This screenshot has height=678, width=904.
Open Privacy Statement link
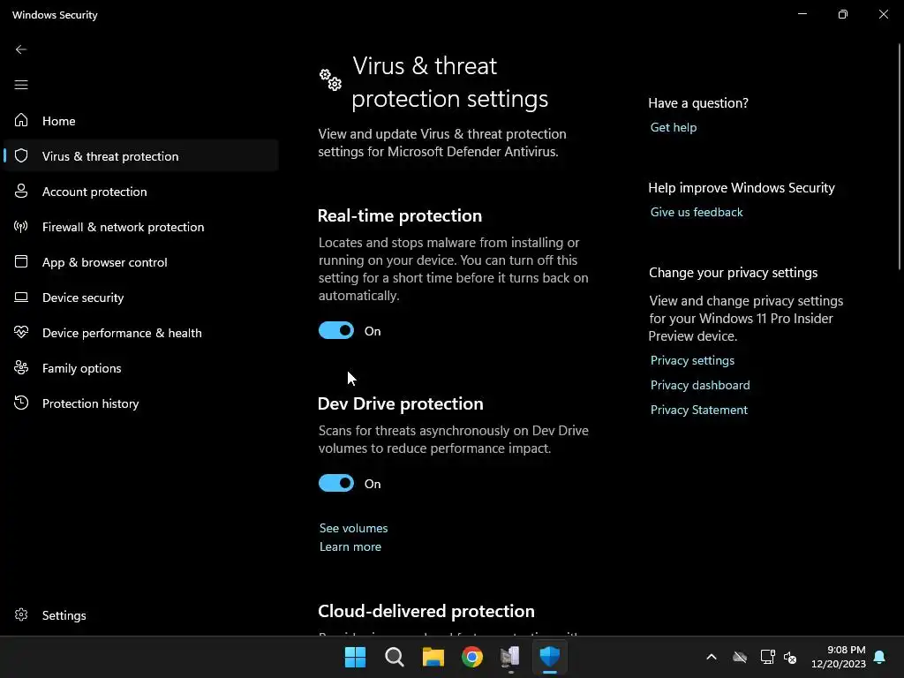tap(699, 410)
